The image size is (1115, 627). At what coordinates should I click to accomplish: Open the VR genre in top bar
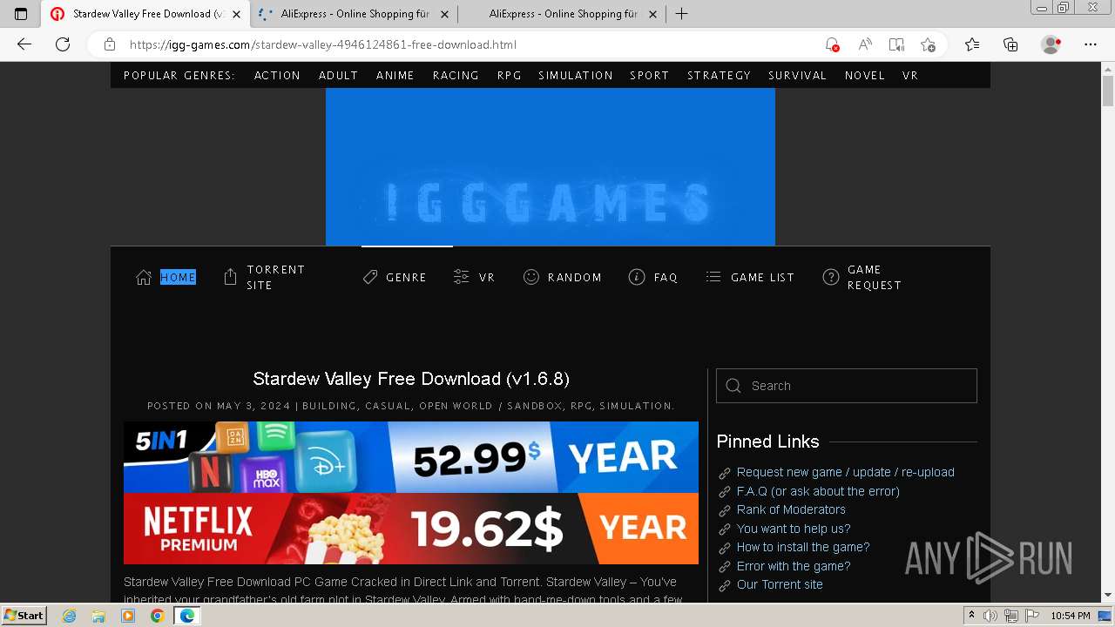[910, 76]
